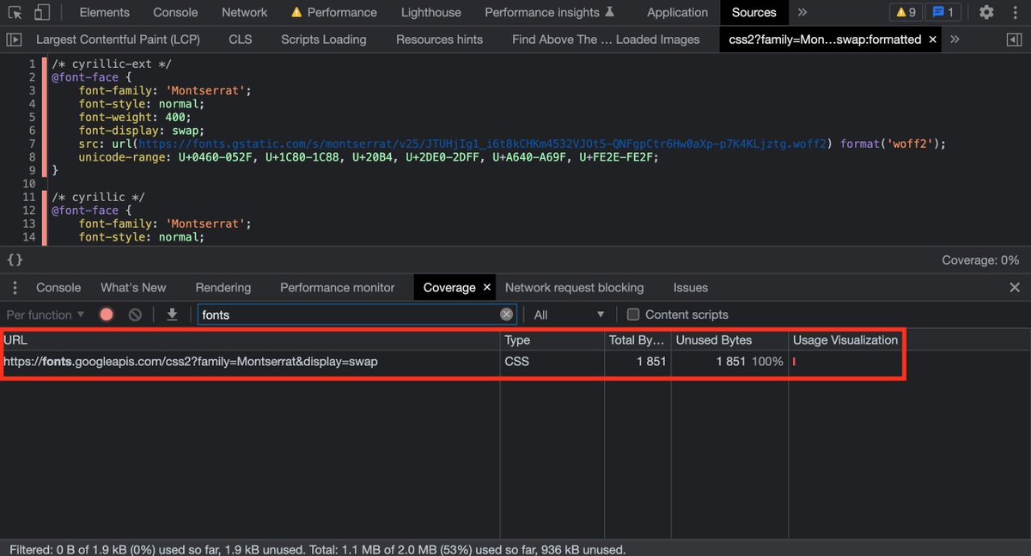The image size is (1031, 556).
Task: Click the pretty print braces icon
Action: 15,260
